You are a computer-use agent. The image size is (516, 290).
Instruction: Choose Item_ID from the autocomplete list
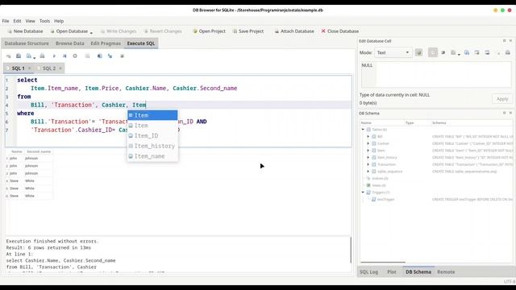point(152,136)
